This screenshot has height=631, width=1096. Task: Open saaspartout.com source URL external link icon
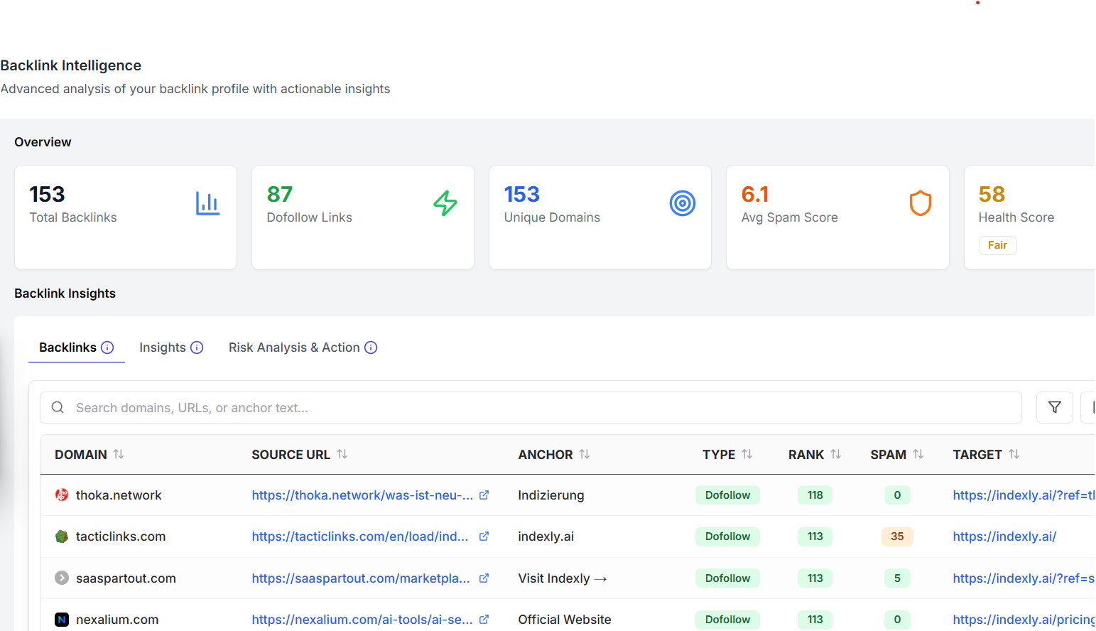click(x=484, y=578)
